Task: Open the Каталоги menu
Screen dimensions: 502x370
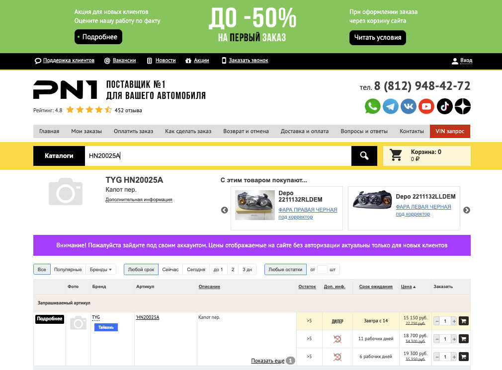Action: pos(59,156)
